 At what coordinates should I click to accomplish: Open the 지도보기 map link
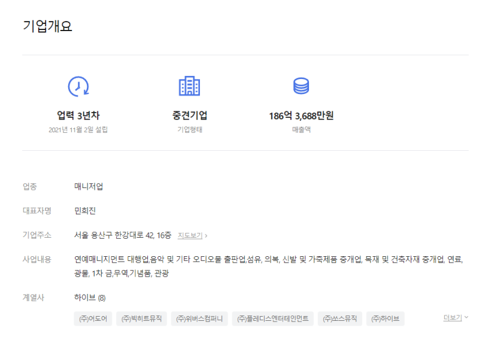pyautogui.click(x=192, y=235)
